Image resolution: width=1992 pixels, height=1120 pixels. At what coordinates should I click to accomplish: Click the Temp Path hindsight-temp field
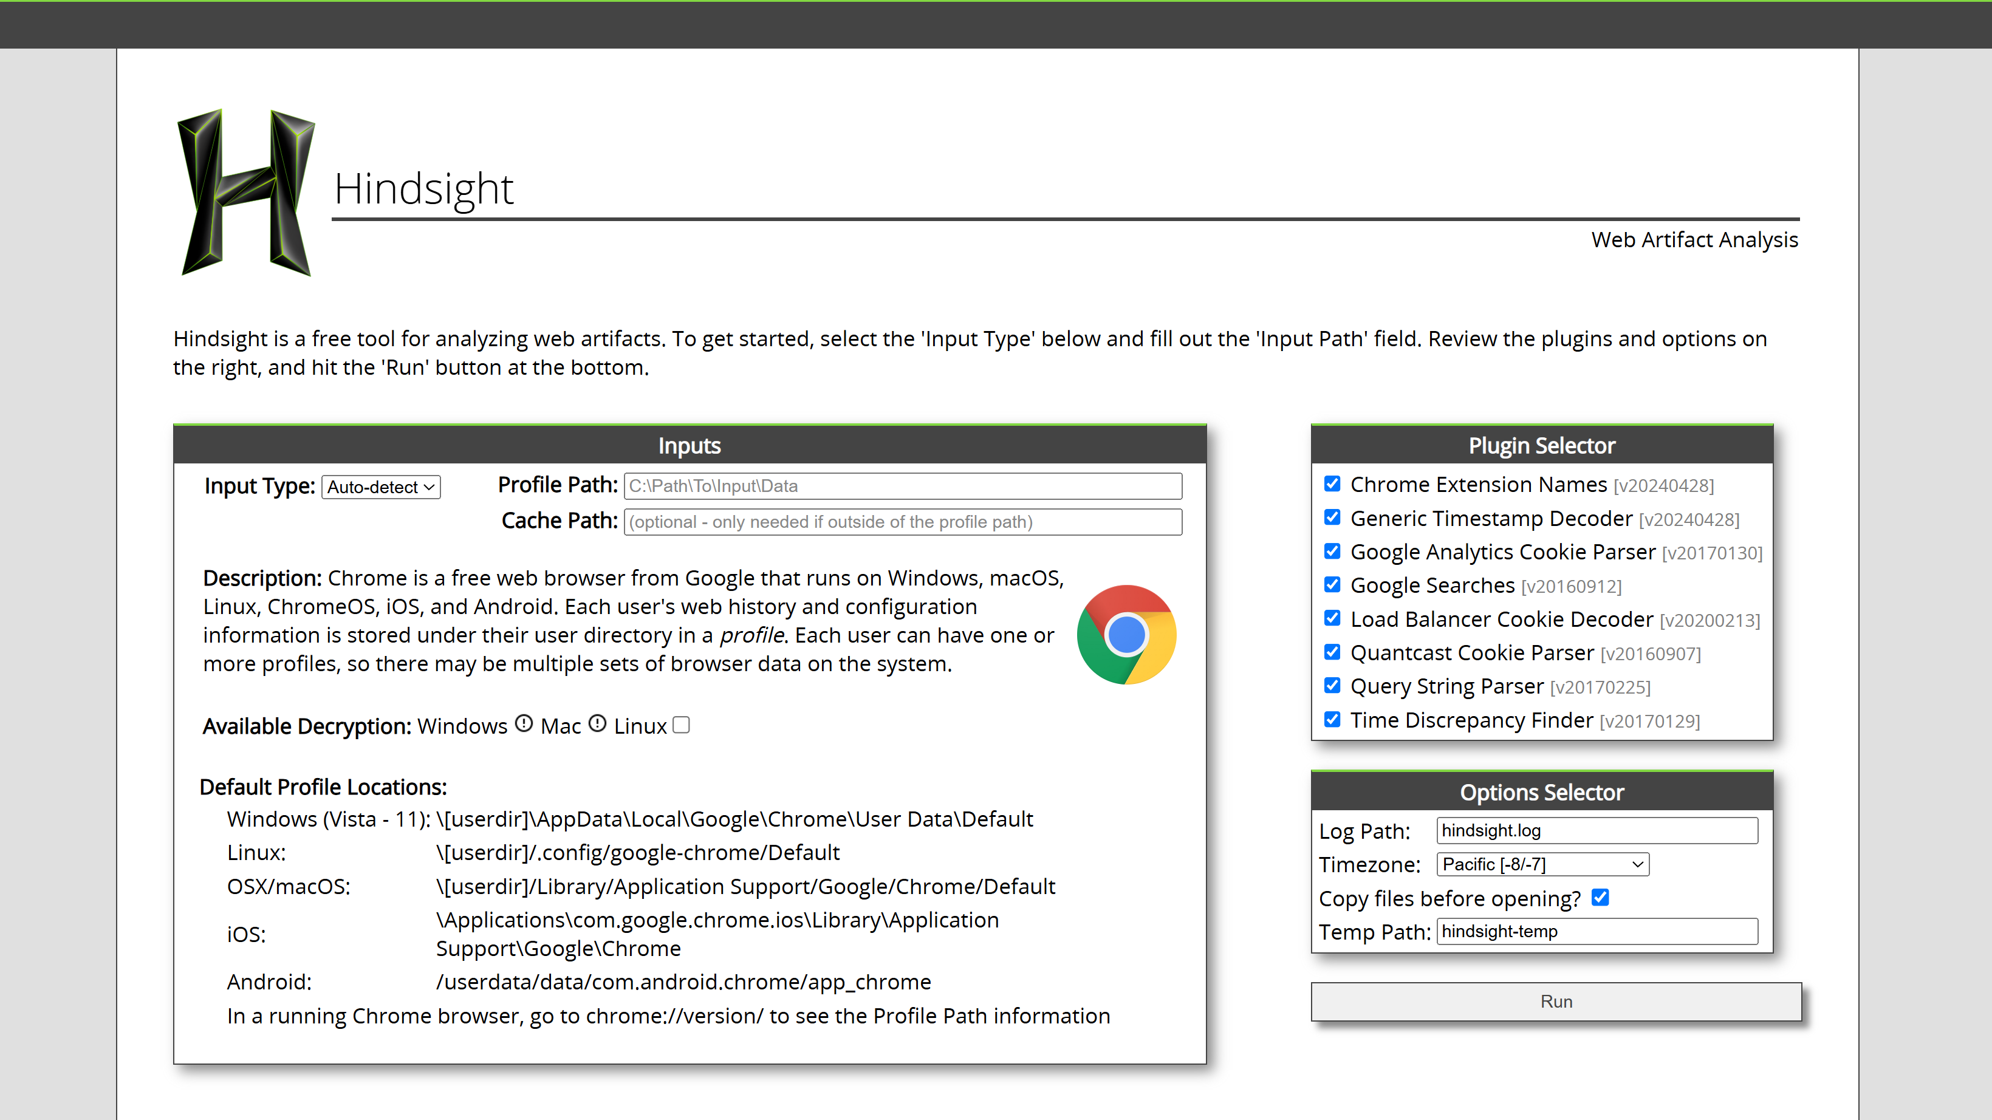pyautogui.click(x=1597, y=931)
